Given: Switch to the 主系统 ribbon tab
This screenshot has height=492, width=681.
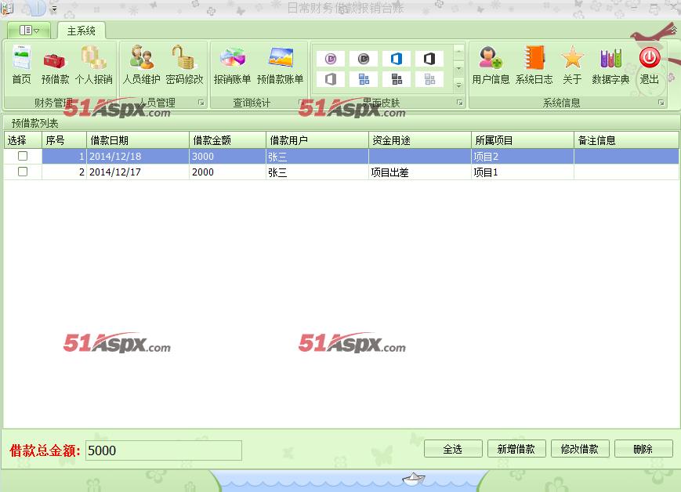Looking at the screenshot, I should (82, 31).
